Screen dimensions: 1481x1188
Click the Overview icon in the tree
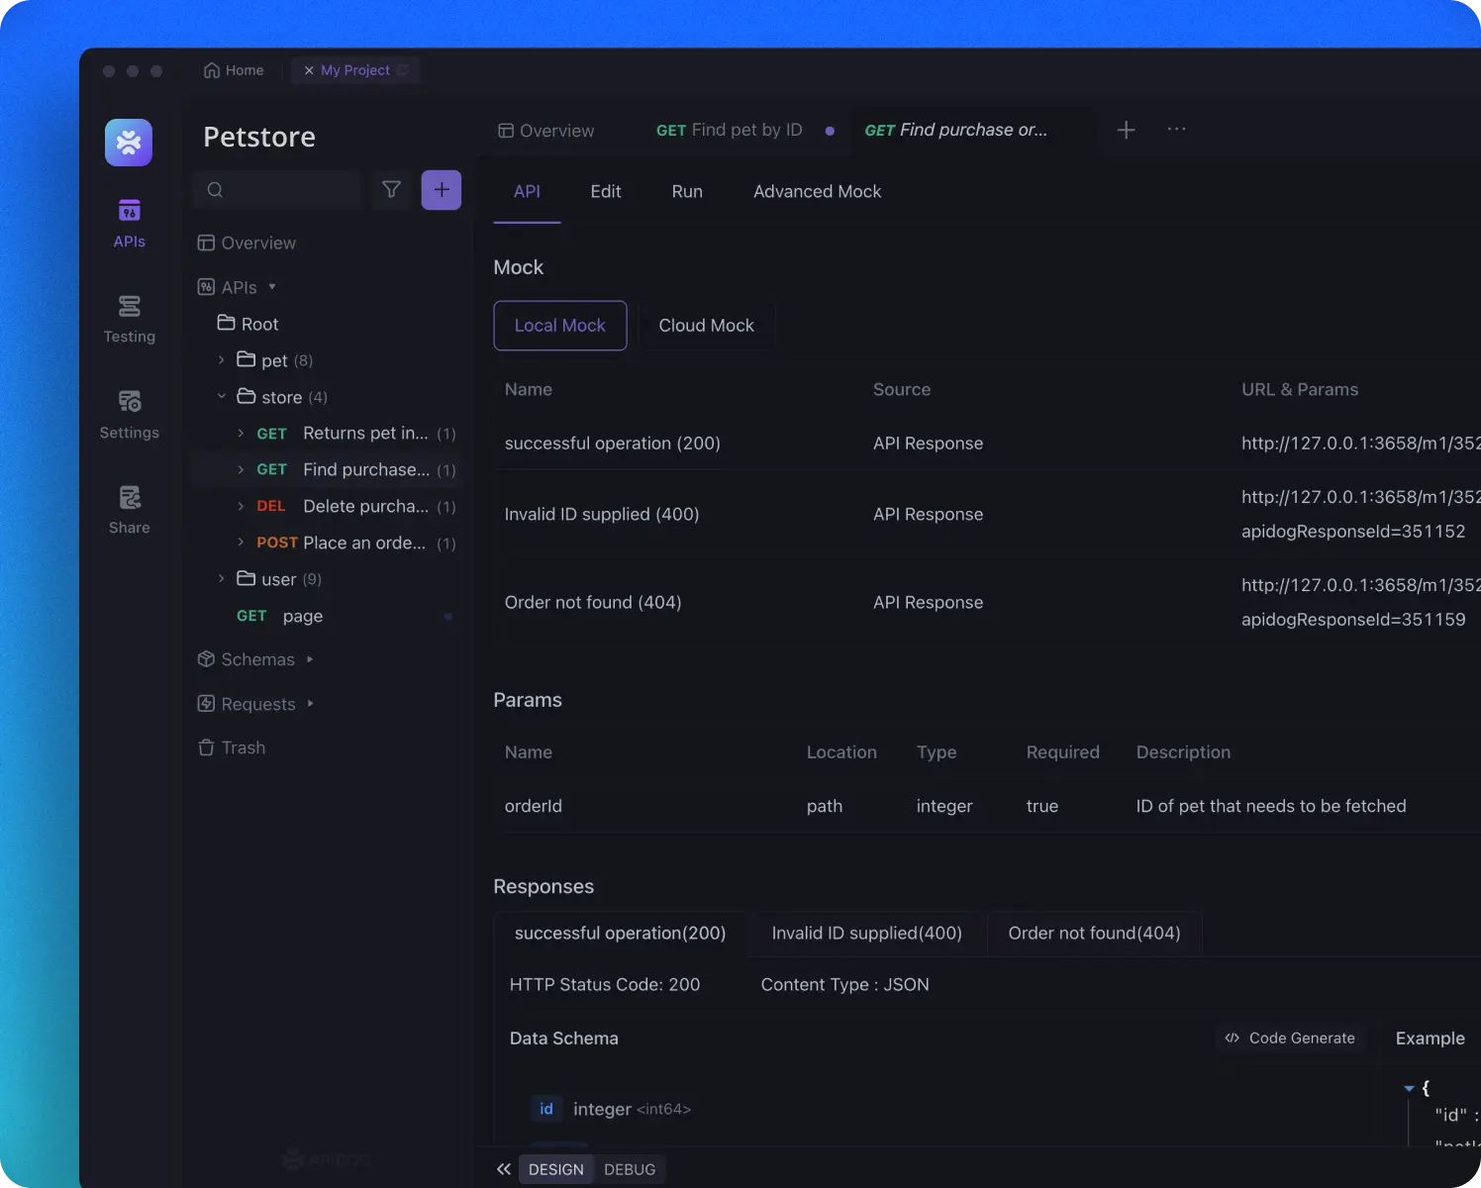206,243
